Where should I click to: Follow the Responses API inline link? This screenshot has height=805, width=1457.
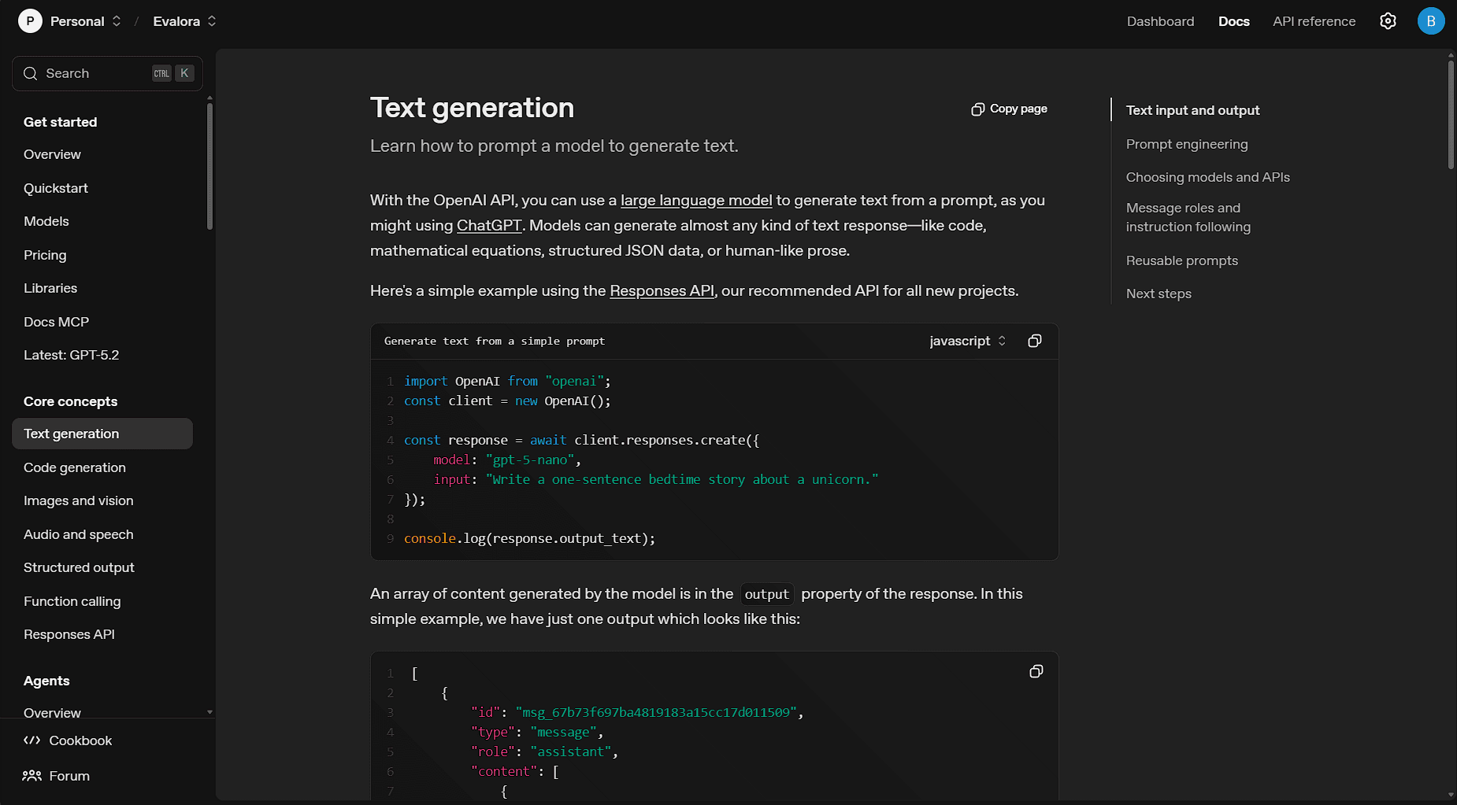pos(662,290)
